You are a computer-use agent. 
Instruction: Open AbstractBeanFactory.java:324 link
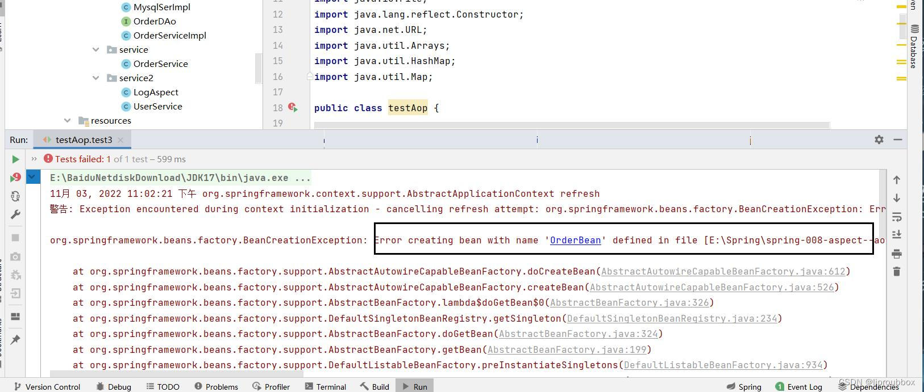click(x=578, y=334)
